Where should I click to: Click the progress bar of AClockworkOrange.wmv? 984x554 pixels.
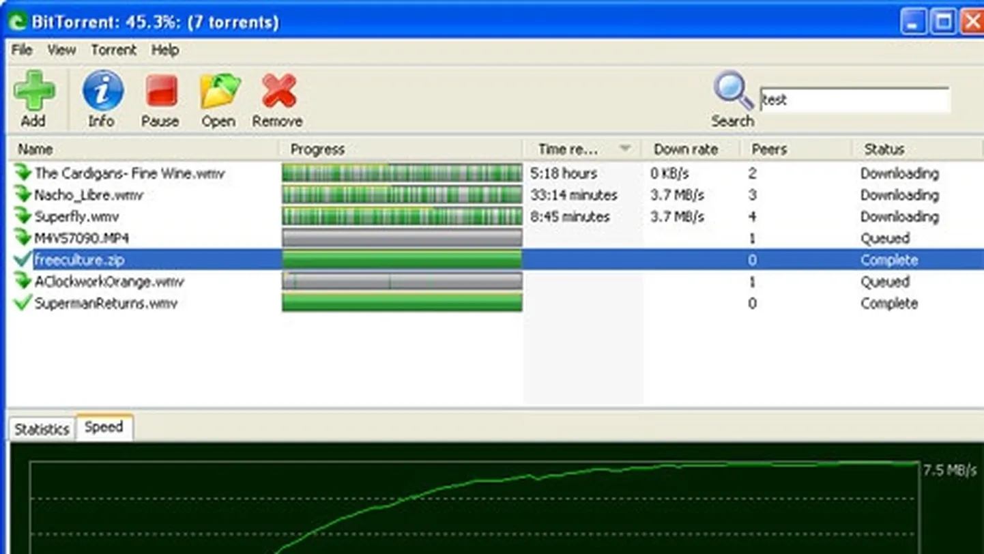point(402,281)
